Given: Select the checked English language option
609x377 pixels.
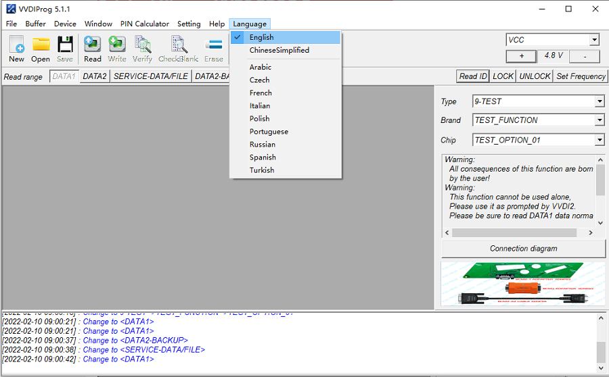Looking at the screenshot, I should 261,37.
